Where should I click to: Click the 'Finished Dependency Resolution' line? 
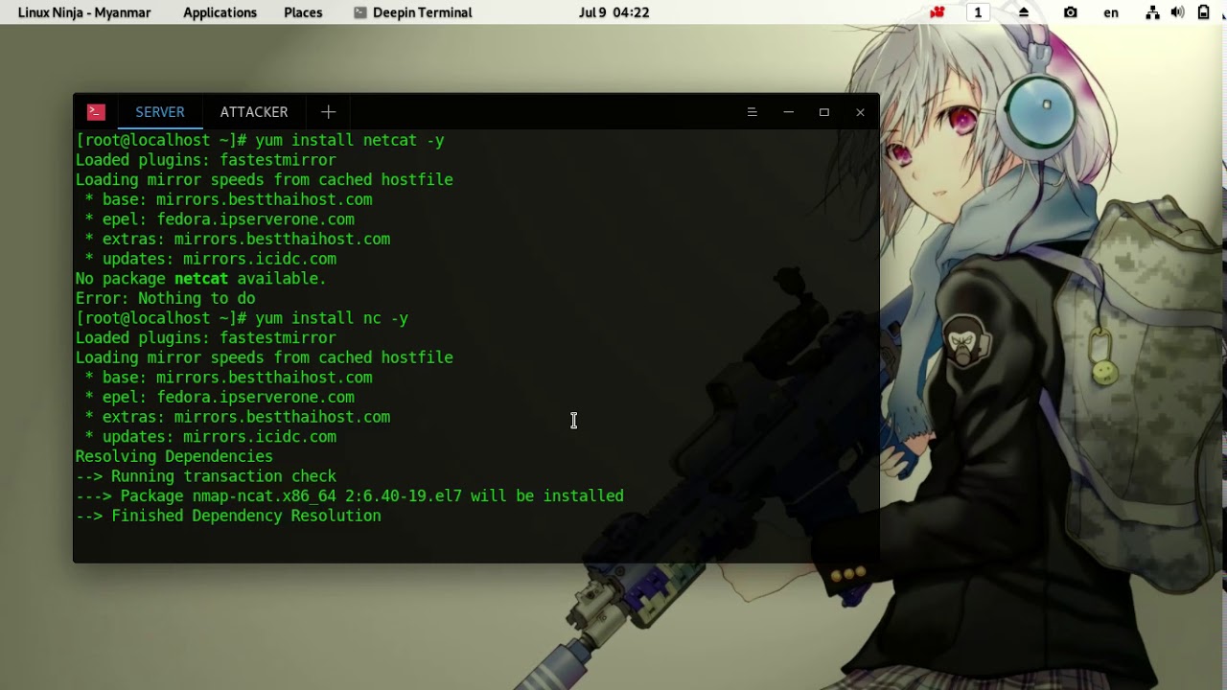228,516
